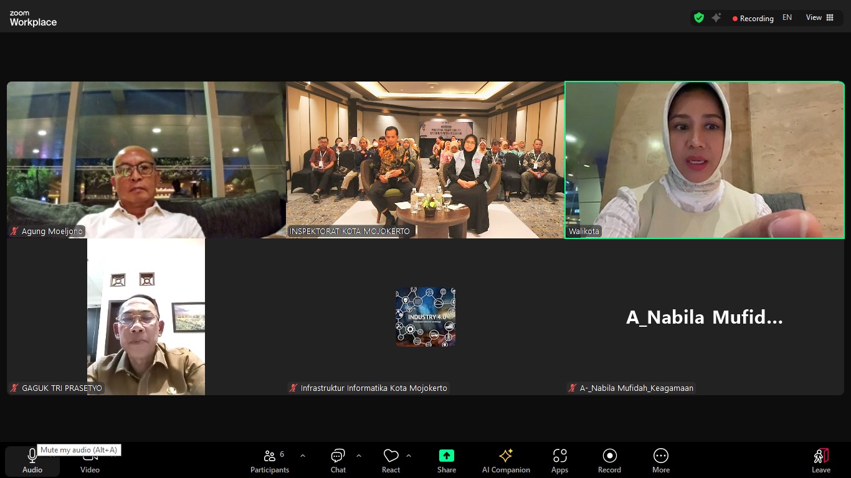Select the Walikota video tile
Viewport: 851px width, 478px height.
705,160
